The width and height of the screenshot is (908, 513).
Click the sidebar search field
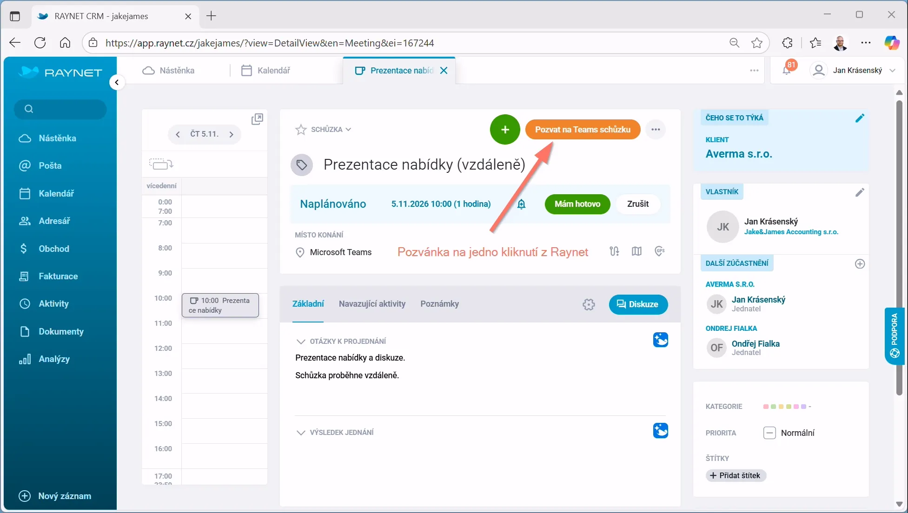[60, 109]
